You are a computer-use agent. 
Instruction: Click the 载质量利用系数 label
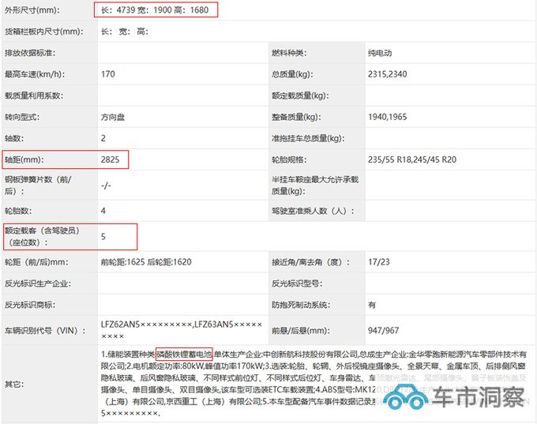point(33,96)
